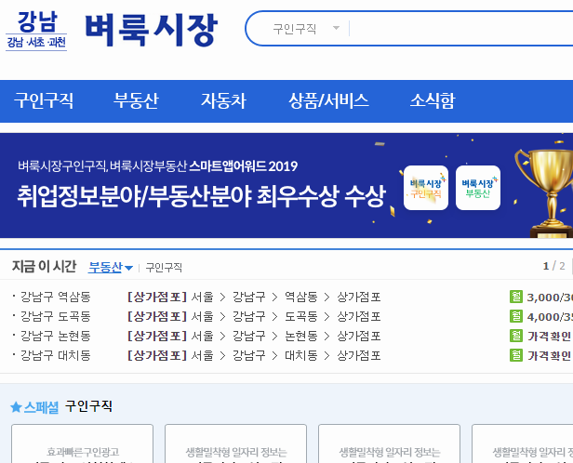
Task: Click the 4,000 price on the 도곡동 row
Action: [x=550, y=317]
